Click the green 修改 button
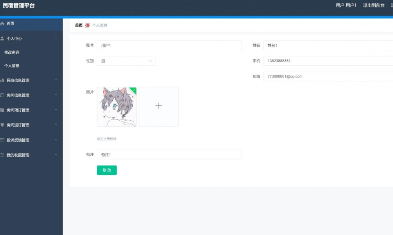Screen dimensions: 393x235 (107, 170)
